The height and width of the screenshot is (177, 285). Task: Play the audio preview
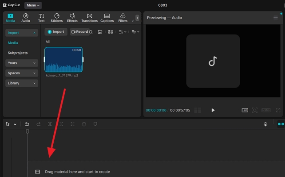coord(213,110)
